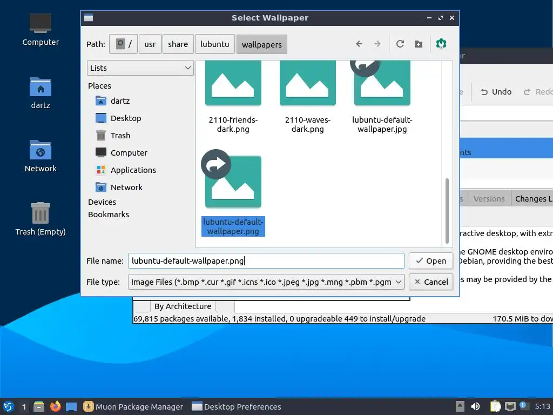Switch to workspace 1 in pager

tap(24, 406)
